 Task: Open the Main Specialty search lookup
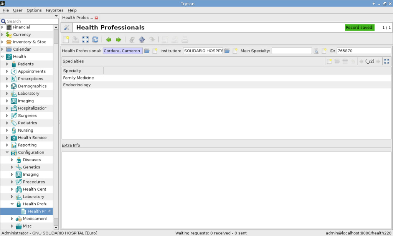tap(315, 50)
